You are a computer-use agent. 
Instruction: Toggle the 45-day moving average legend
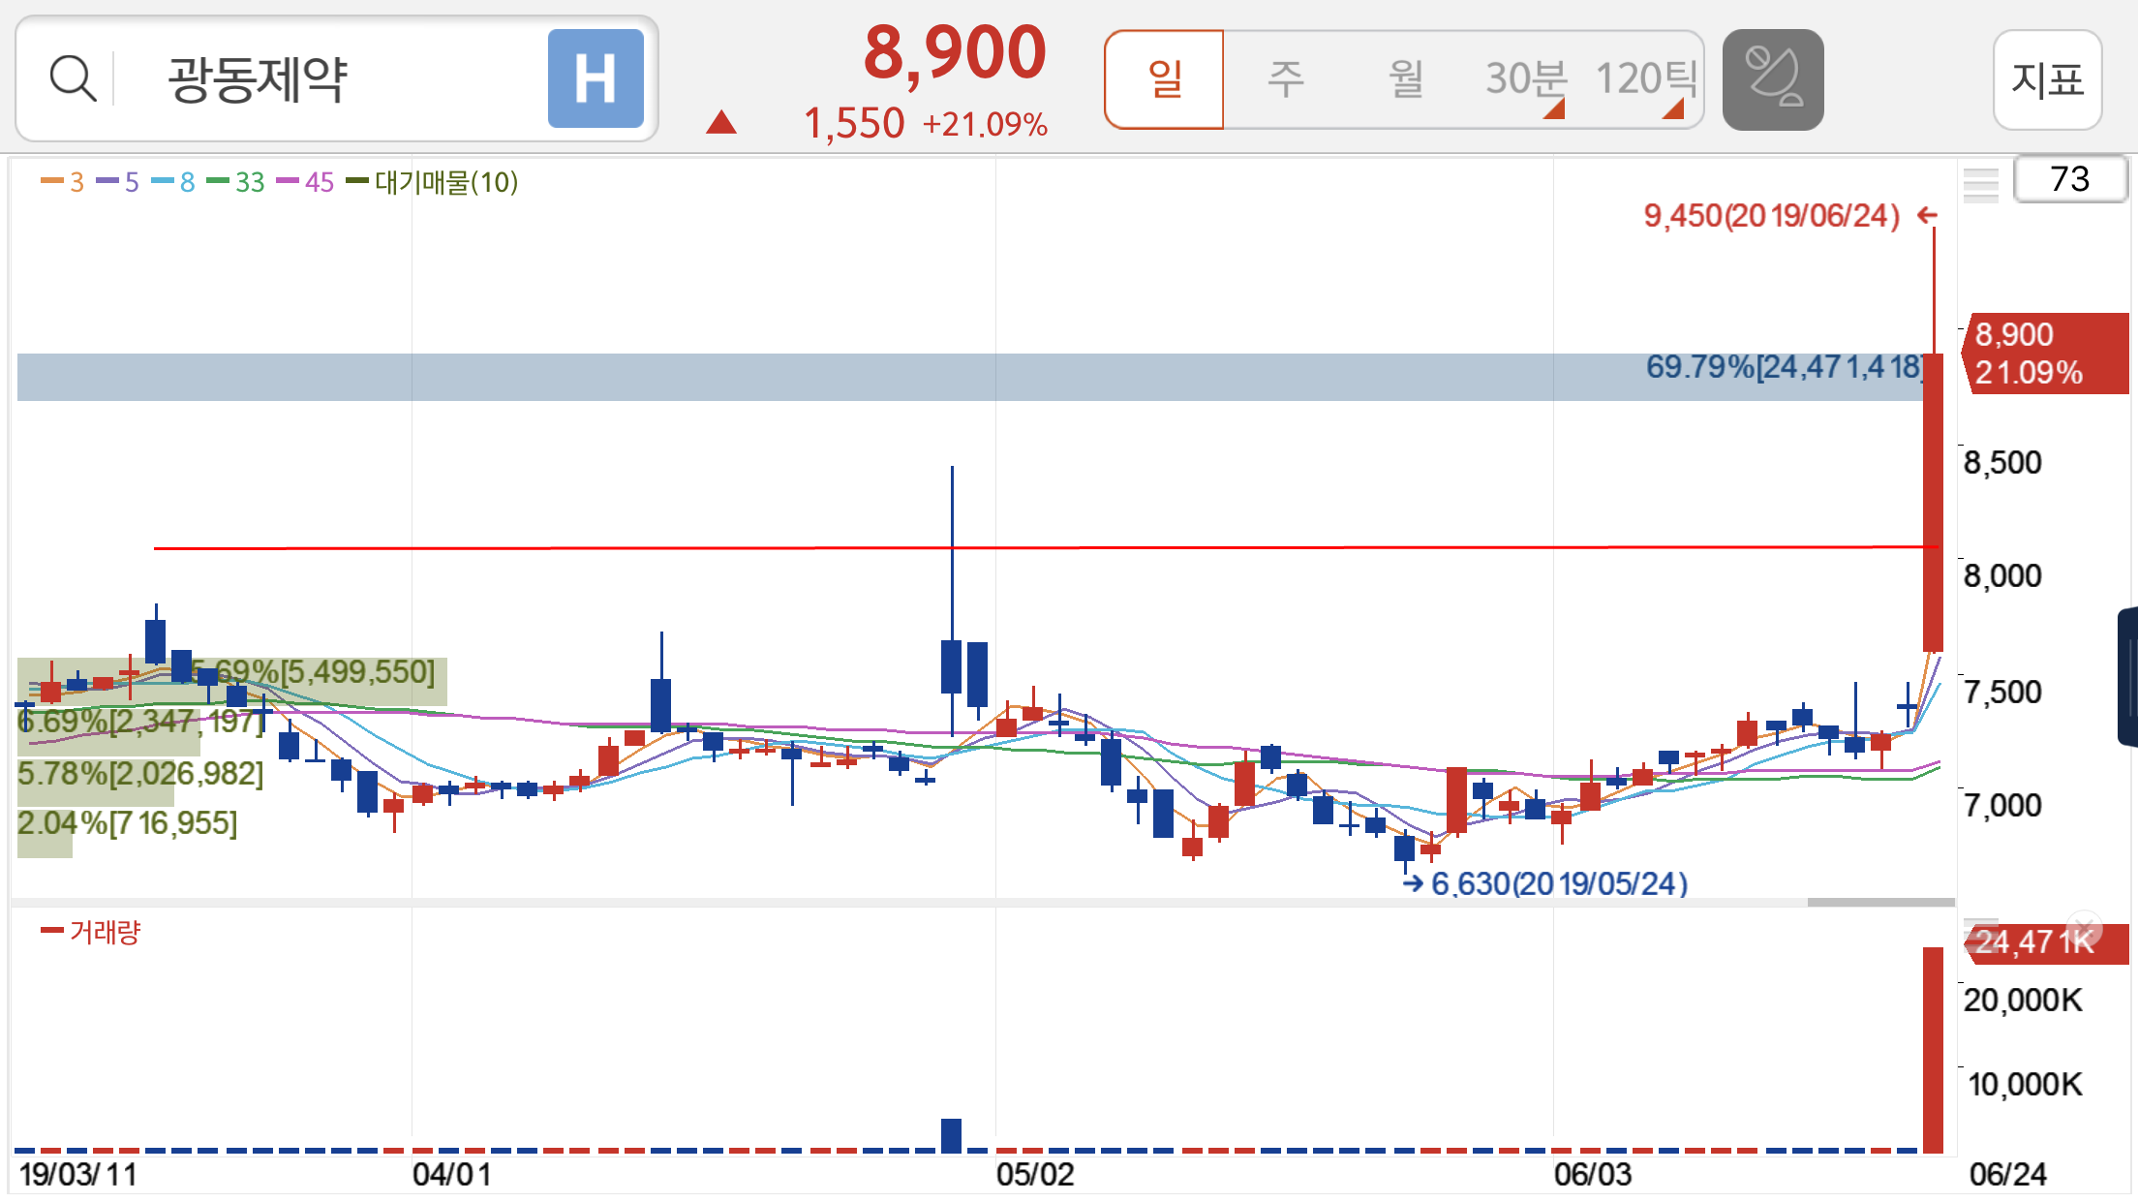pos(306,182)
